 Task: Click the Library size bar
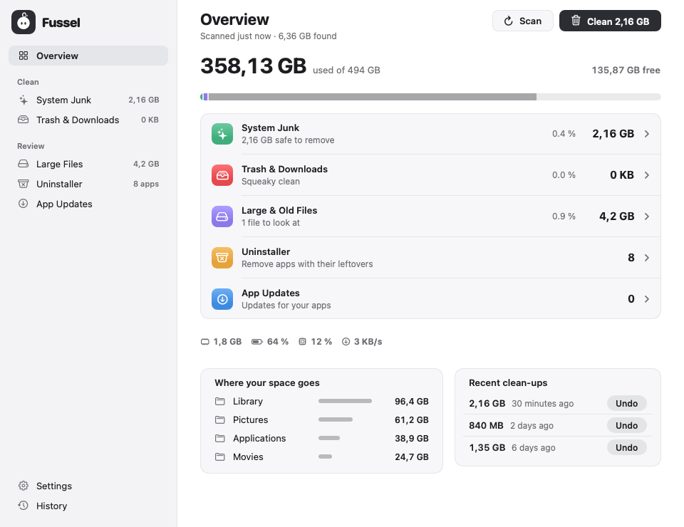coord(345,401)
